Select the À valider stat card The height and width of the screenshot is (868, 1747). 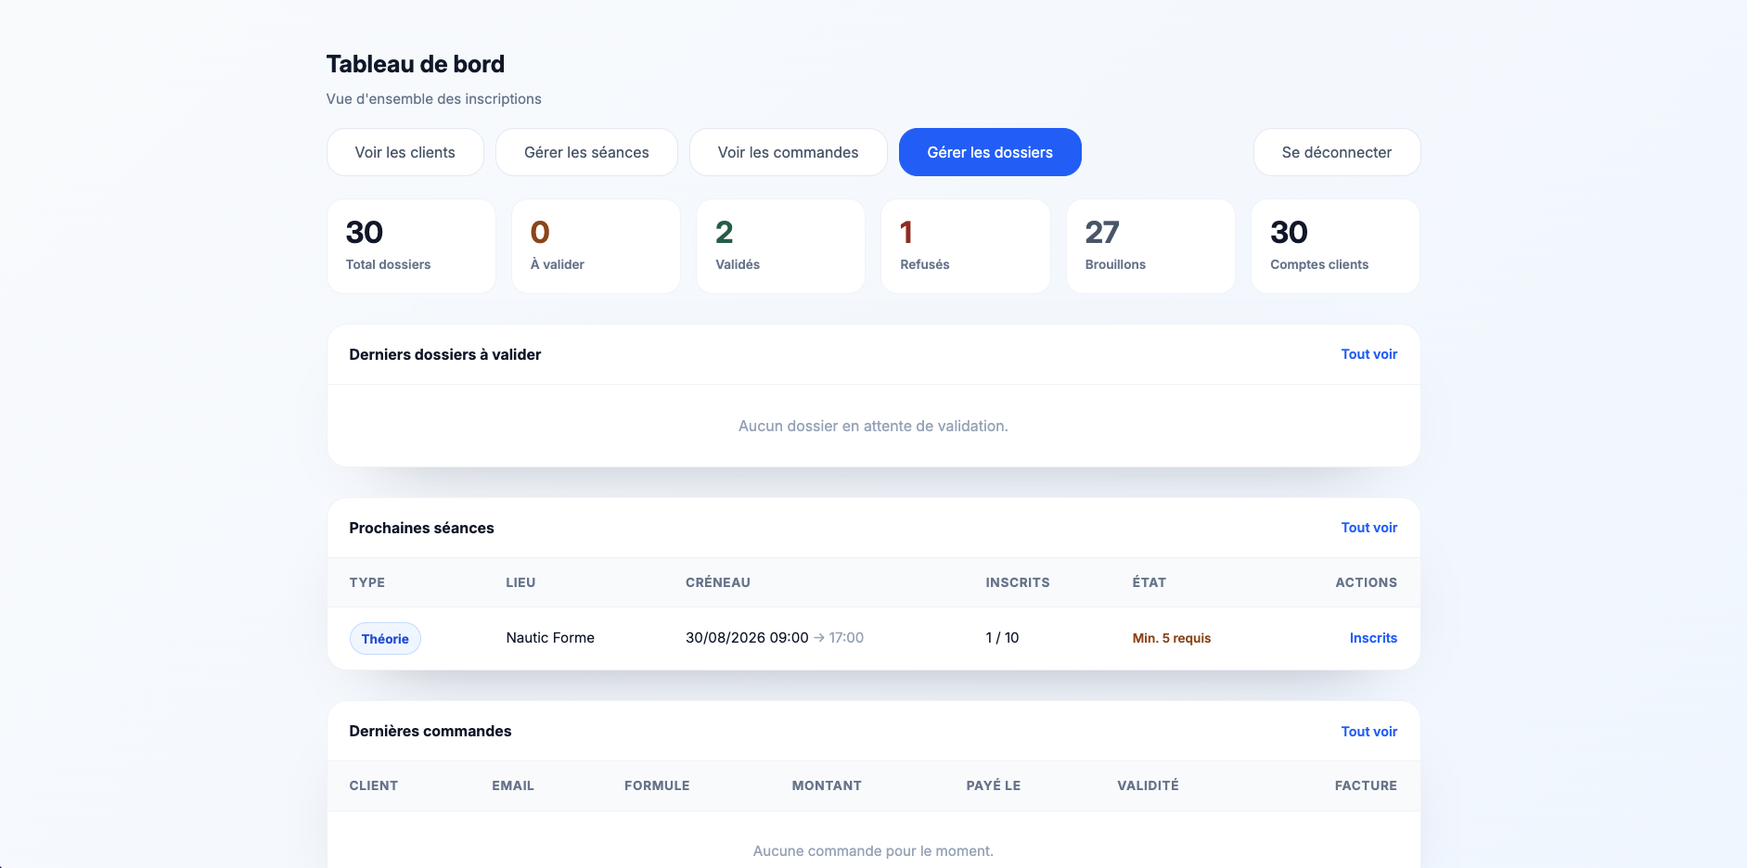pyautogui.click(x=596, y=247)
